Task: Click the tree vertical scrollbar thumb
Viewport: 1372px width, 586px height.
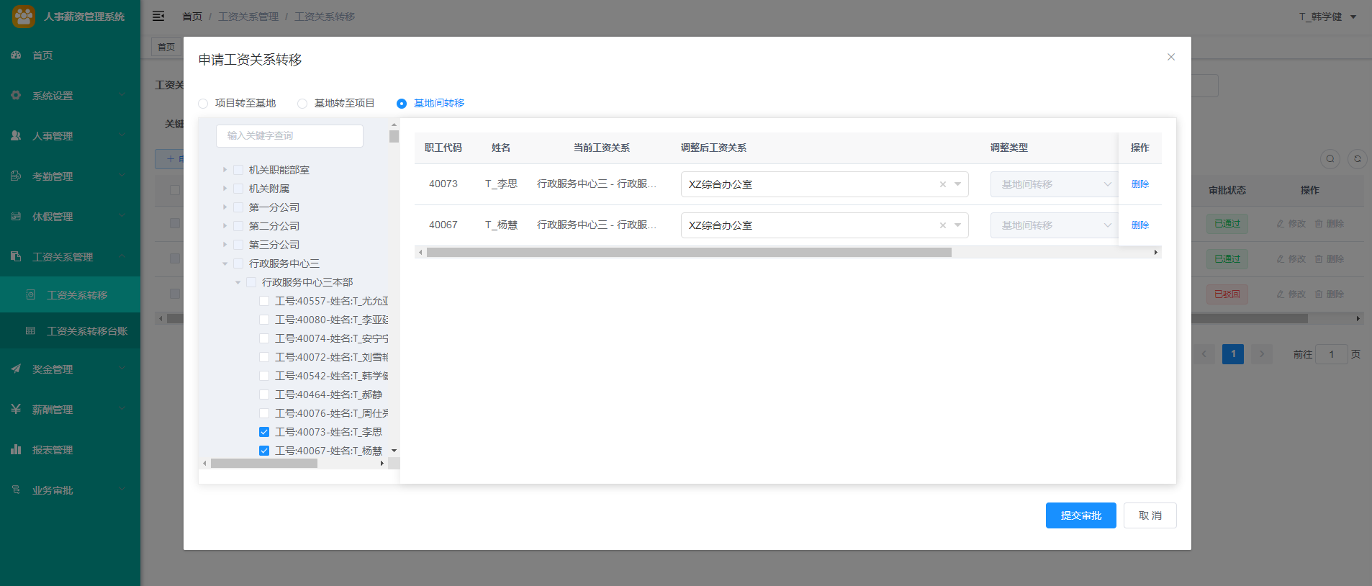Action: point(394,136)
